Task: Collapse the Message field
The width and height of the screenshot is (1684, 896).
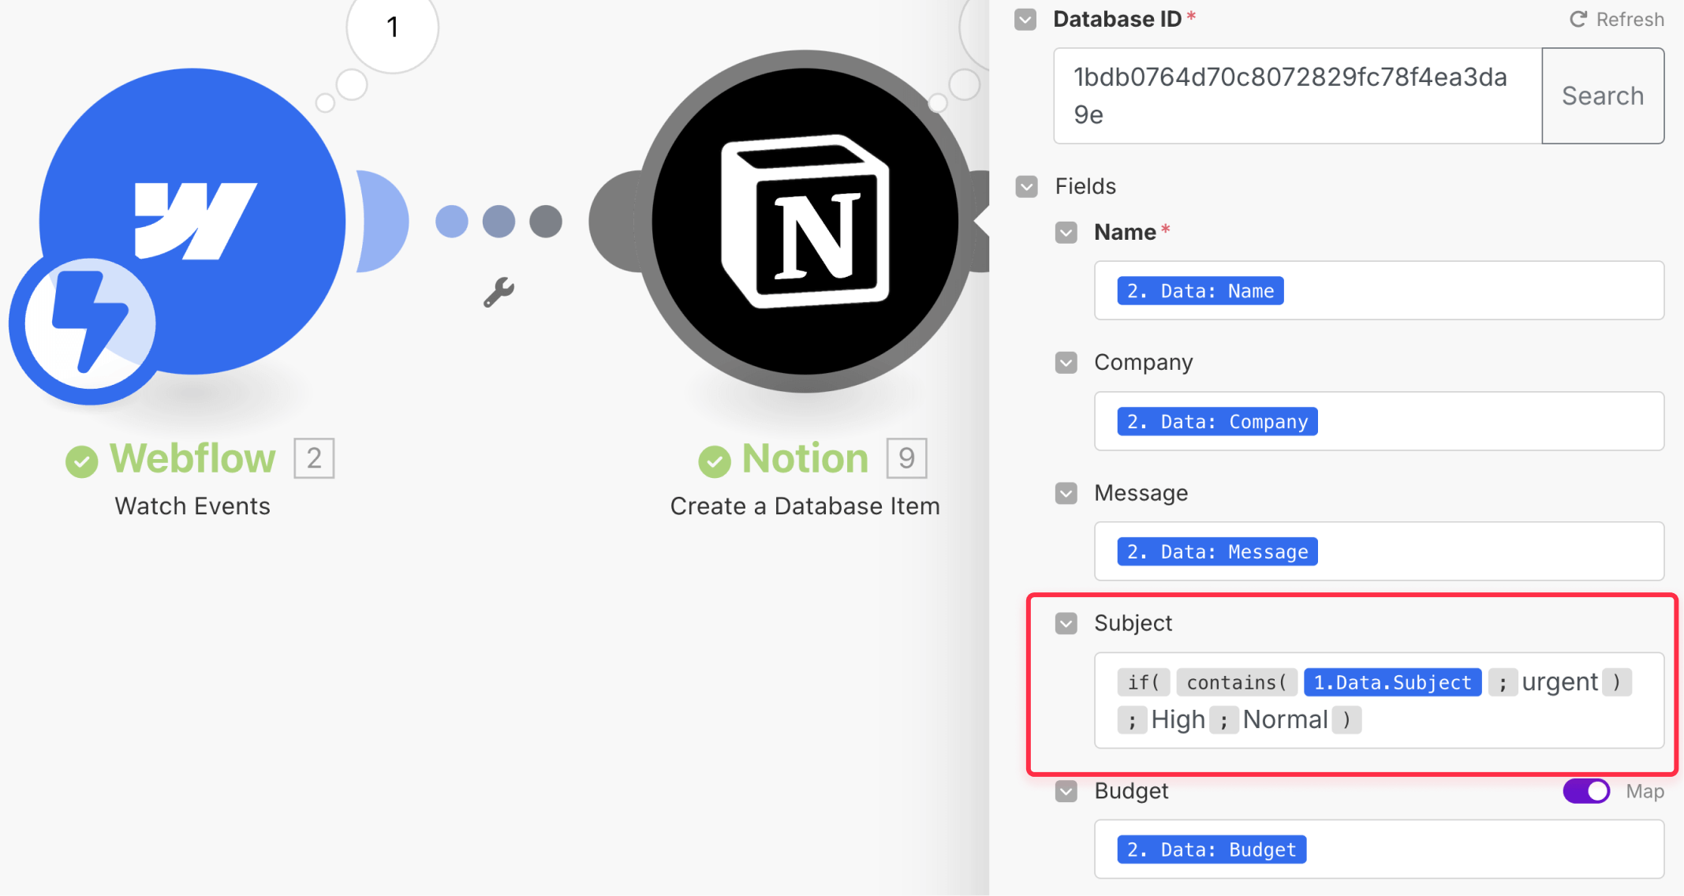Action: pyautogui.click(x=1066, y=494)
